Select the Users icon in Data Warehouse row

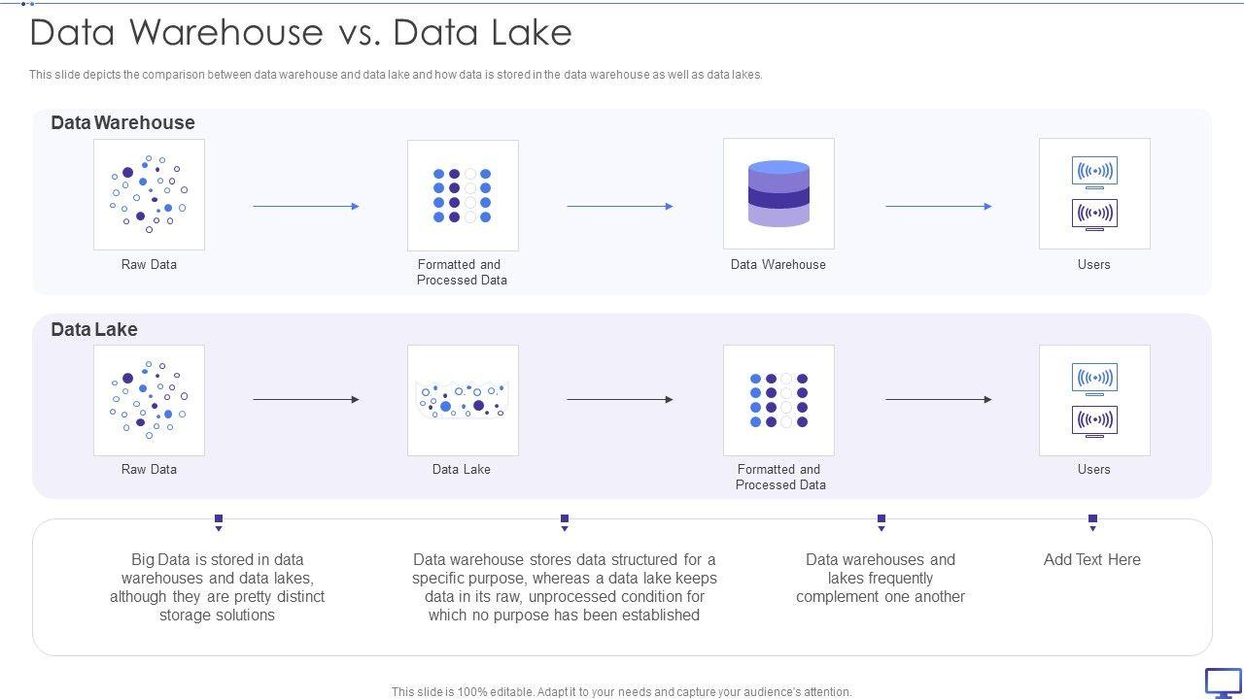pyautogui.click(x=1094, y=194)
